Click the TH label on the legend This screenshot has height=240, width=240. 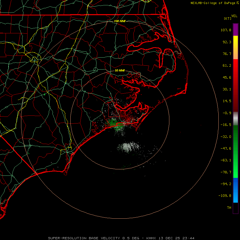(229, 208)
